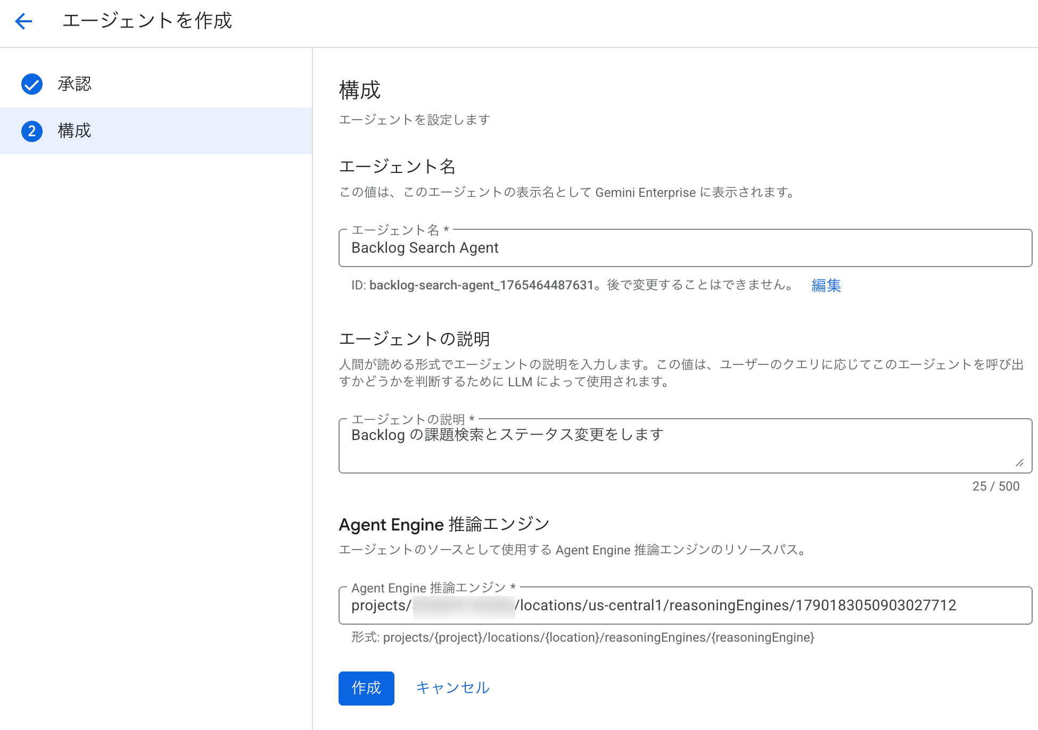The width and height of the screenshot is (1038, 730).
Task: Click the 25 / 500 character counter
Action: [995, 486]
